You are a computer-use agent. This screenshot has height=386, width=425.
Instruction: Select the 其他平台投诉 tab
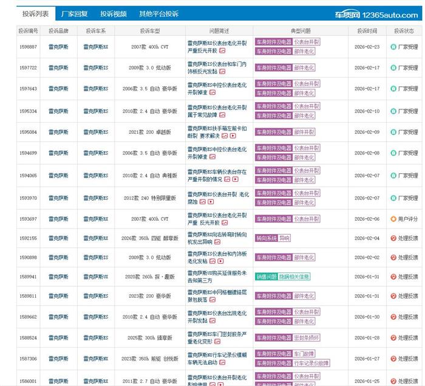tap(158, 13)
